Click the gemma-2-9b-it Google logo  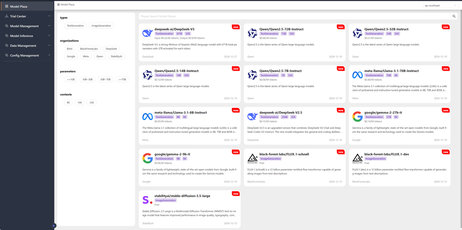147,158
